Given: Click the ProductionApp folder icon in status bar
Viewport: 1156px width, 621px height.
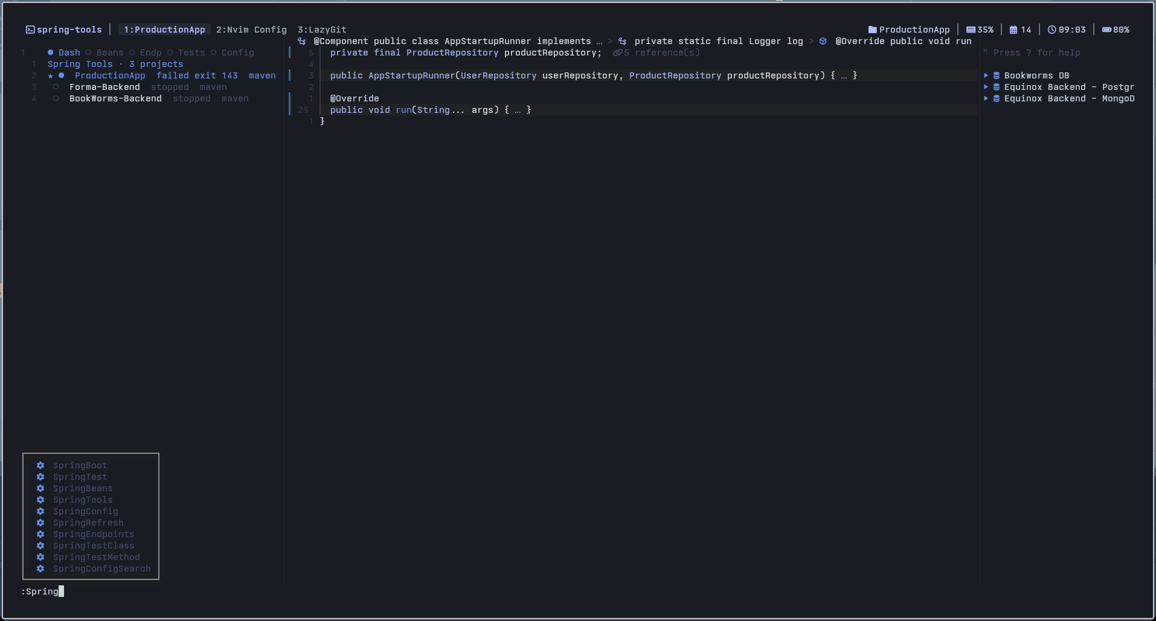Looking at the screenshot, I should click(872, 30).
